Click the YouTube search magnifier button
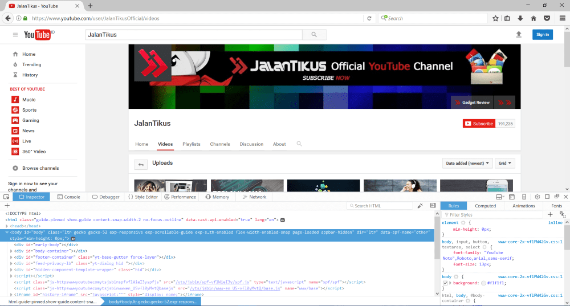Image resolution: width=570 pixels, height=306 pixels. click(x=314, y=35)
